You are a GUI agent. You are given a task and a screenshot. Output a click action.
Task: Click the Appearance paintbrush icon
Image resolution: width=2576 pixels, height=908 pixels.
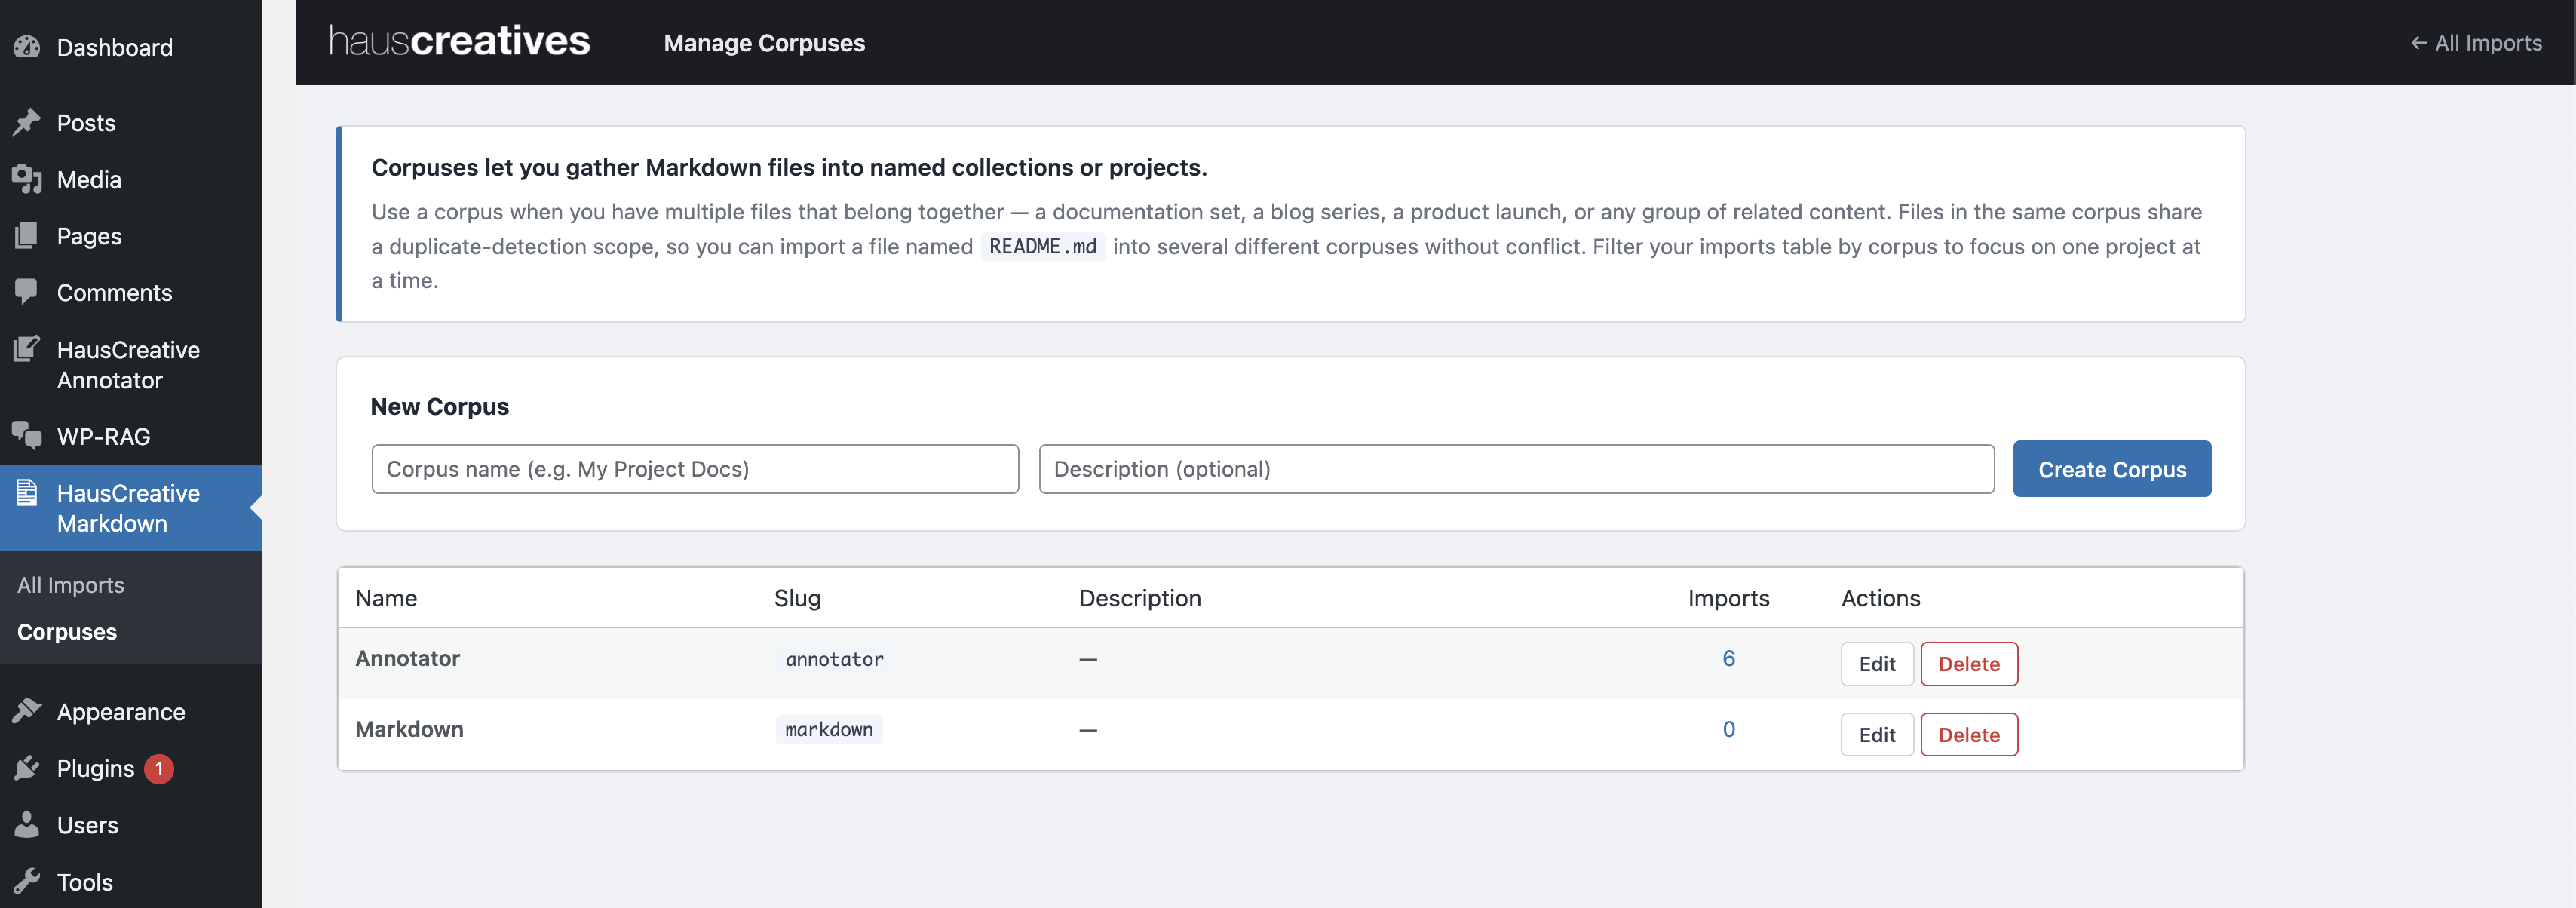(x=27, y=711)
